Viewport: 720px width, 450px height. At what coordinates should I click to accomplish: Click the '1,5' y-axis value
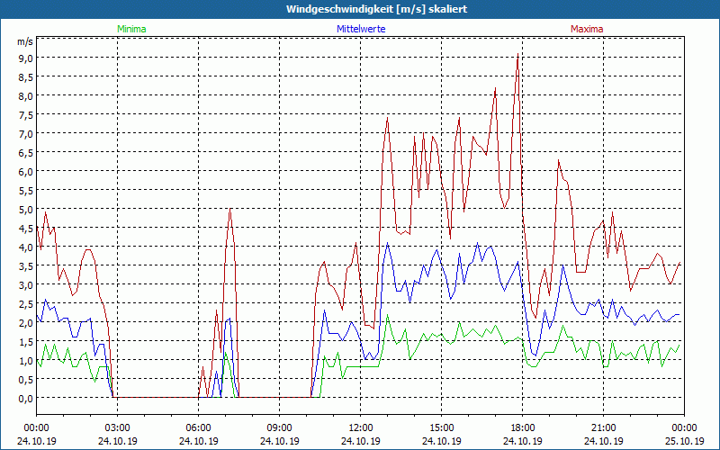point(25,341)
